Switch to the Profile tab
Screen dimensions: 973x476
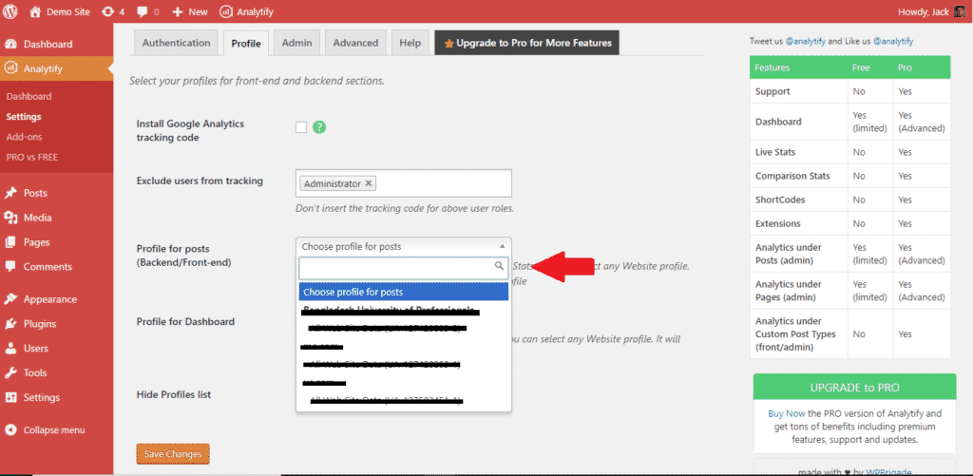tap(246, 44)
